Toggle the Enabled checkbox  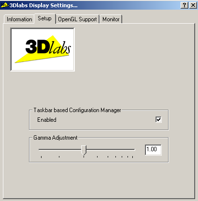click(158, 119)
